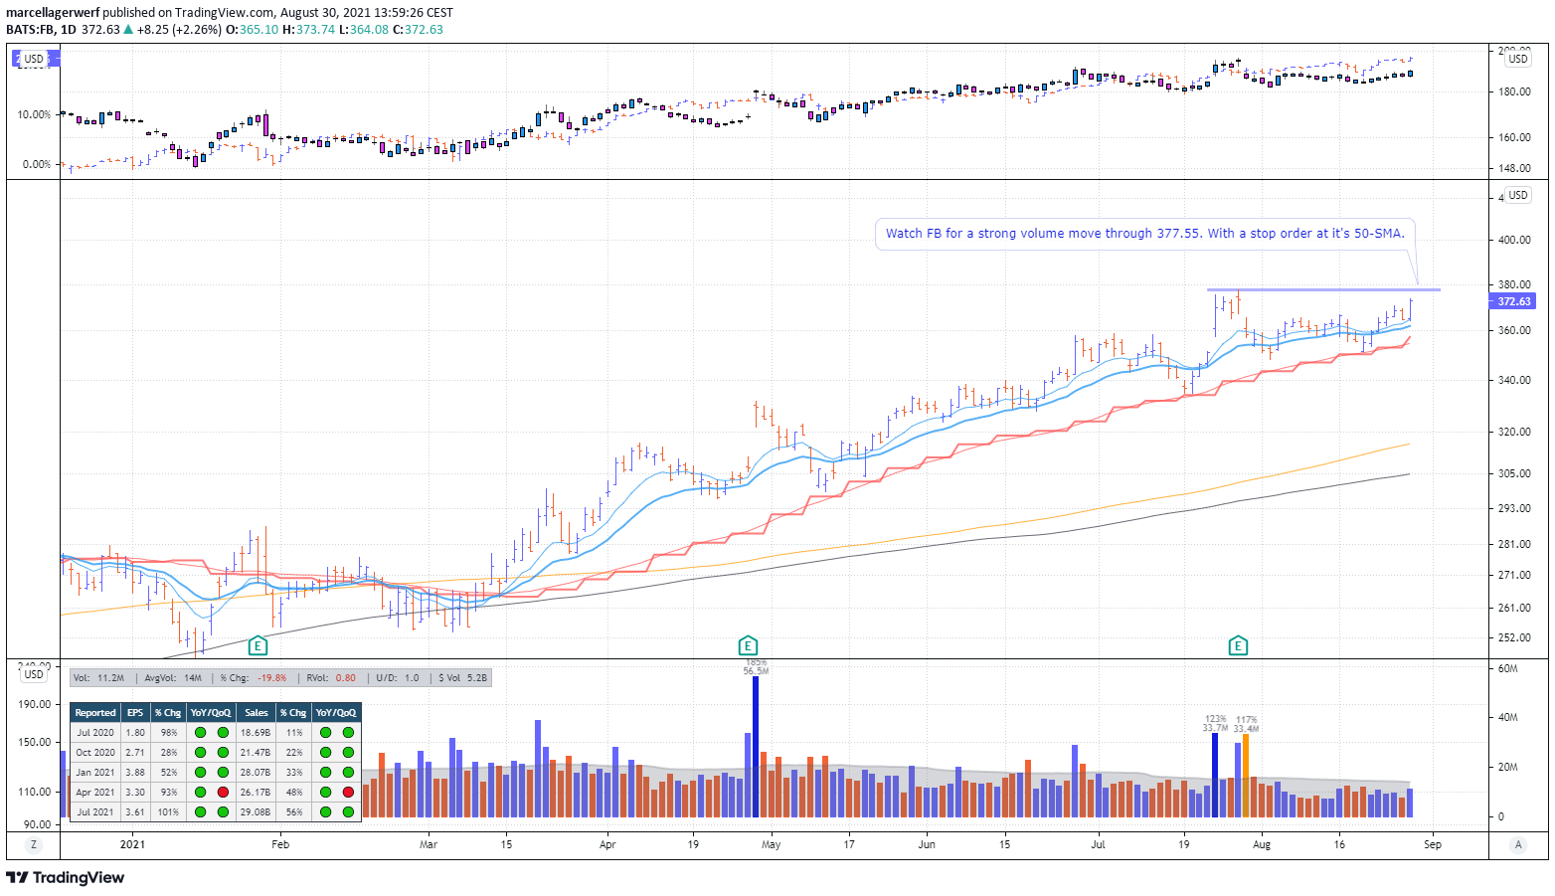Viewport: 1555px width, 896px height.
Task: Click the red EPS dot in Apr 2021 row
Action: pos(223,793)
